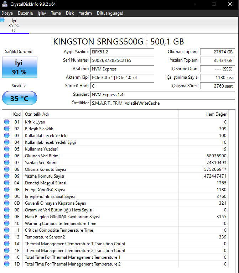Click the Kod column header
Image resolution: width=239 pixels, height=273 pixels.
17,114
